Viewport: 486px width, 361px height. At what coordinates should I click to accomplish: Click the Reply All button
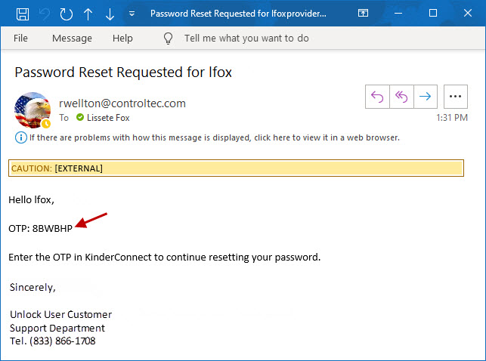pos(401,96)
